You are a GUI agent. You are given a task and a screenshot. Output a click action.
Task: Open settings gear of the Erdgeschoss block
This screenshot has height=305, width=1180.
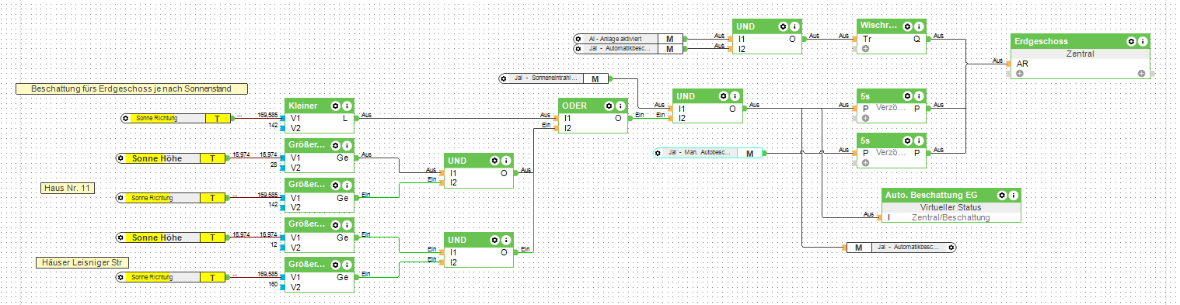click(x=1132, y=42)
